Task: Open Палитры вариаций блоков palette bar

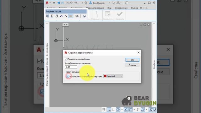Action: [x=47, y=64]
